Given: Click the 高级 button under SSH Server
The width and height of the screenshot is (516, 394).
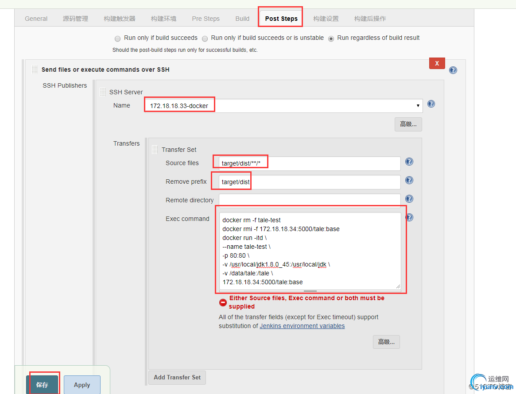Looking at the screenshot, I should pyautogui.click(x=408, y=124).
